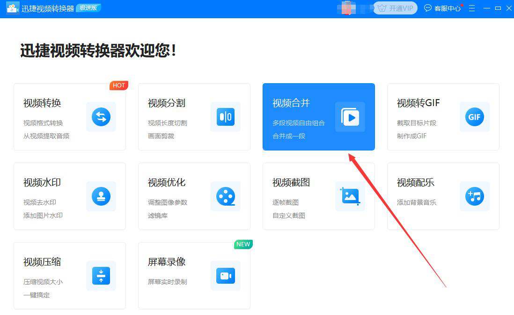Open the hamburger menu in title bar
The height and width of the screenshot is (315, 514).
pyautogui.click(x=472, y=8)
